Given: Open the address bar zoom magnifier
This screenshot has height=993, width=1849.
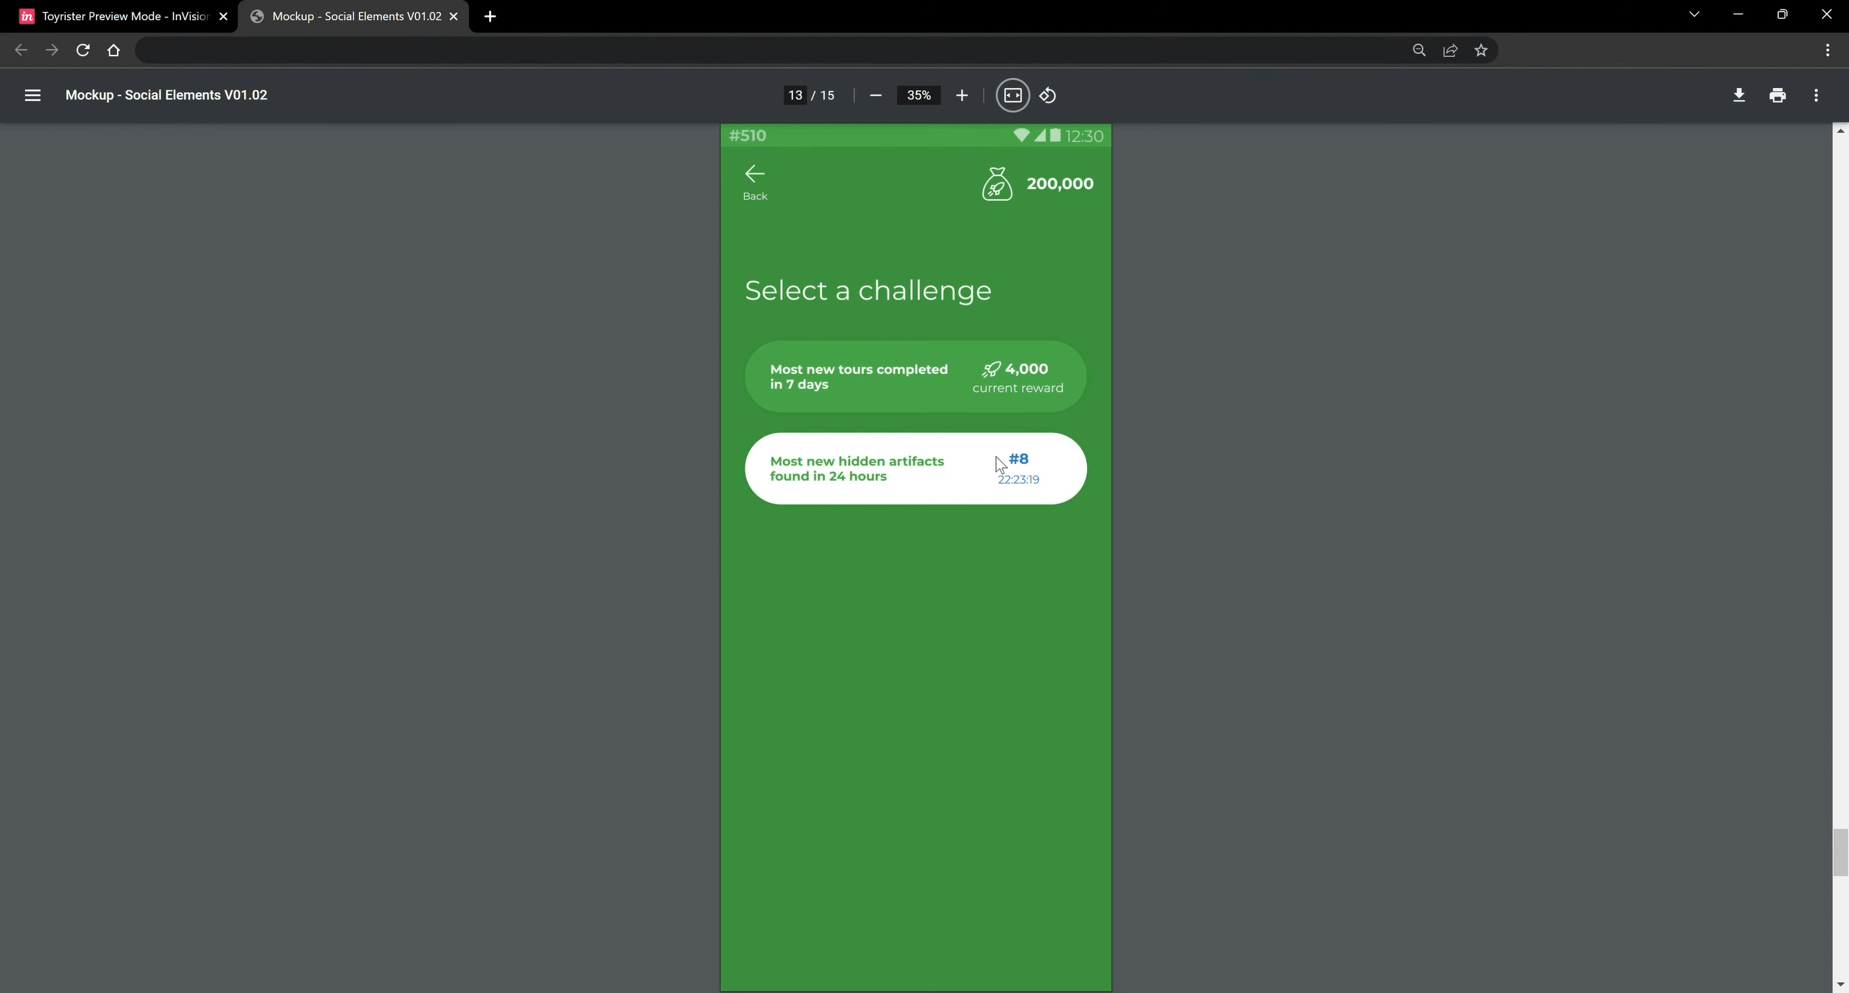Looking at the screenshot, I should click(1419, 50).
